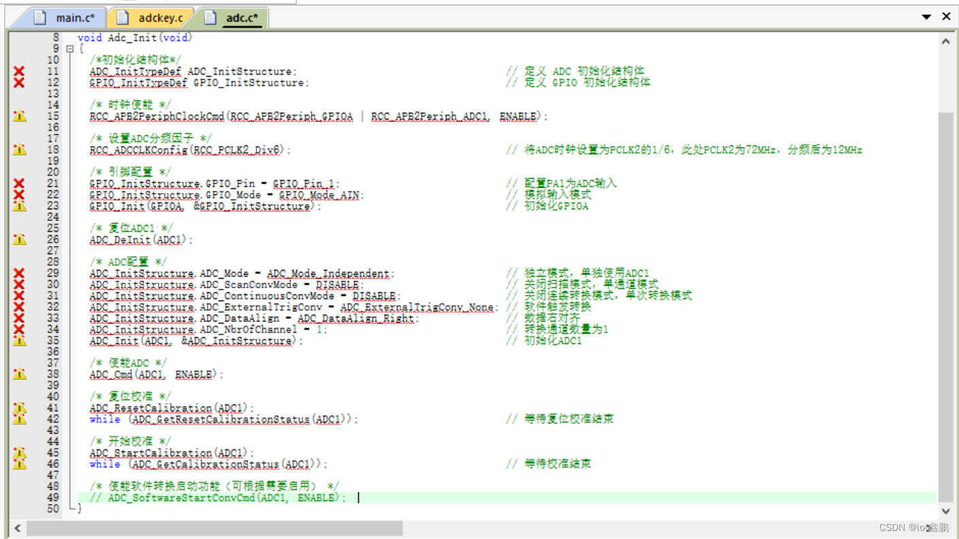Click the '初始化结构体' comment on line 10
Image resolution: width=959 pixels, height=539 pixels.
135,60
